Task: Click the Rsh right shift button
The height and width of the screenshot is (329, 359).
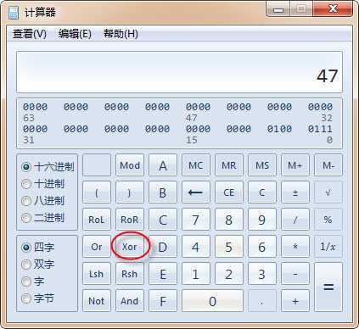Action: [130, 274]
